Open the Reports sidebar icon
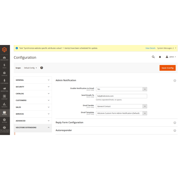The height and width of the screenshot is (180, 180). (x=4, y=105)
